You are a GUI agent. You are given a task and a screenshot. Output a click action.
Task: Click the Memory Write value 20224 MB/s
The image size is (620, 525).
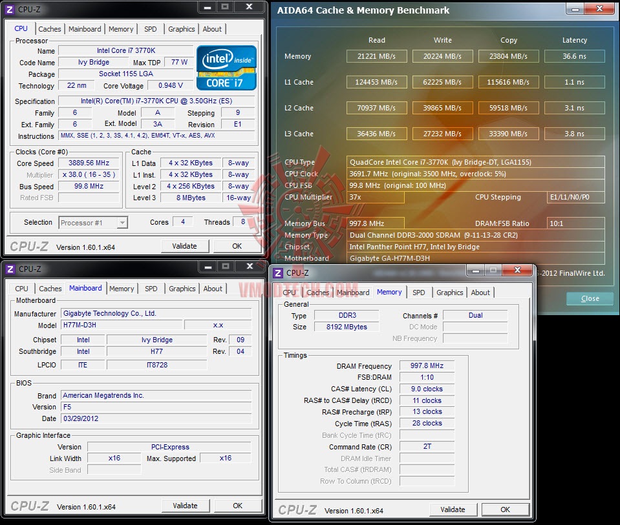442,56
